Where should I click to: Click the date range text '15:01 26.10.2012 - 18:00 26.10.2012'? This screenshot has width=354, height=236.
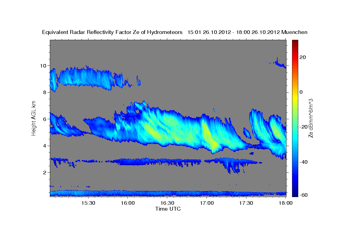pos(233,32)
